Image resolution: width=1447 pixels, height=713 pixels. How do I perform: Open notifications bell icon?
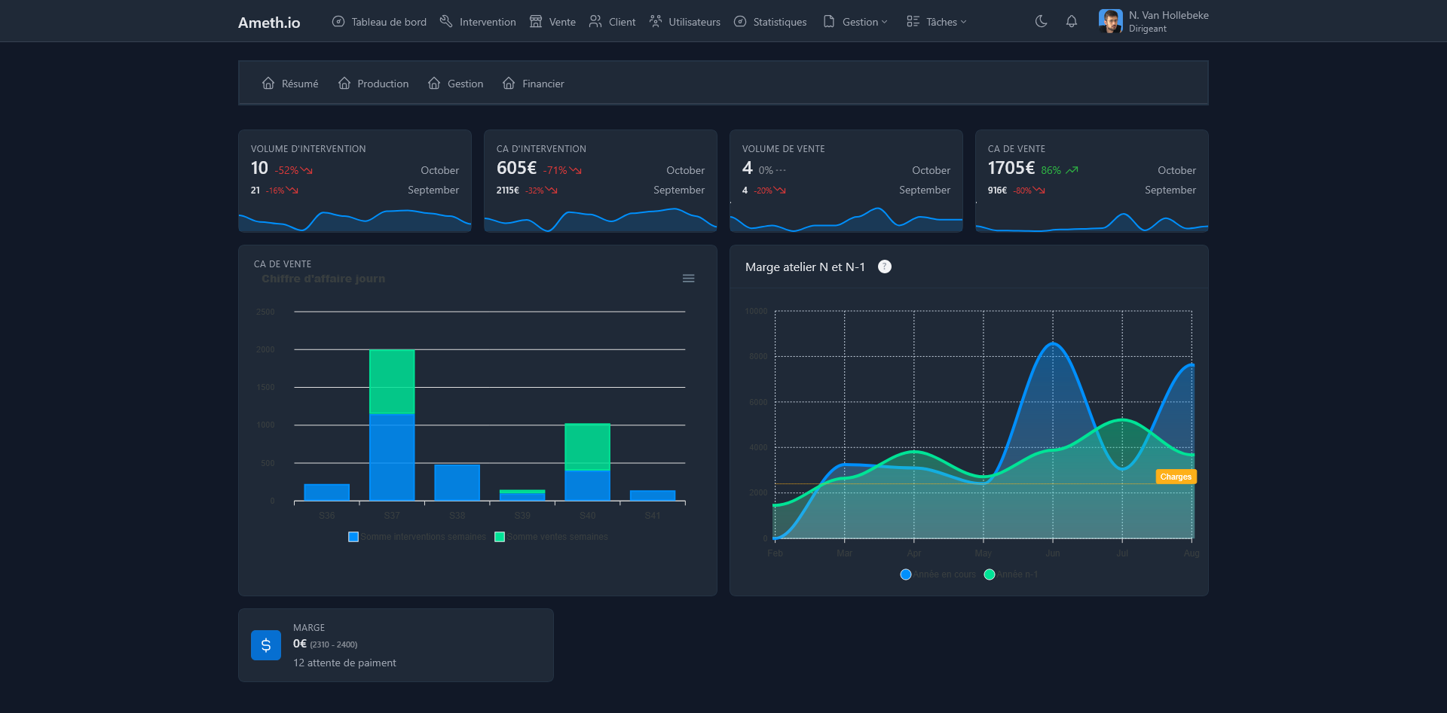point(1071,21)
